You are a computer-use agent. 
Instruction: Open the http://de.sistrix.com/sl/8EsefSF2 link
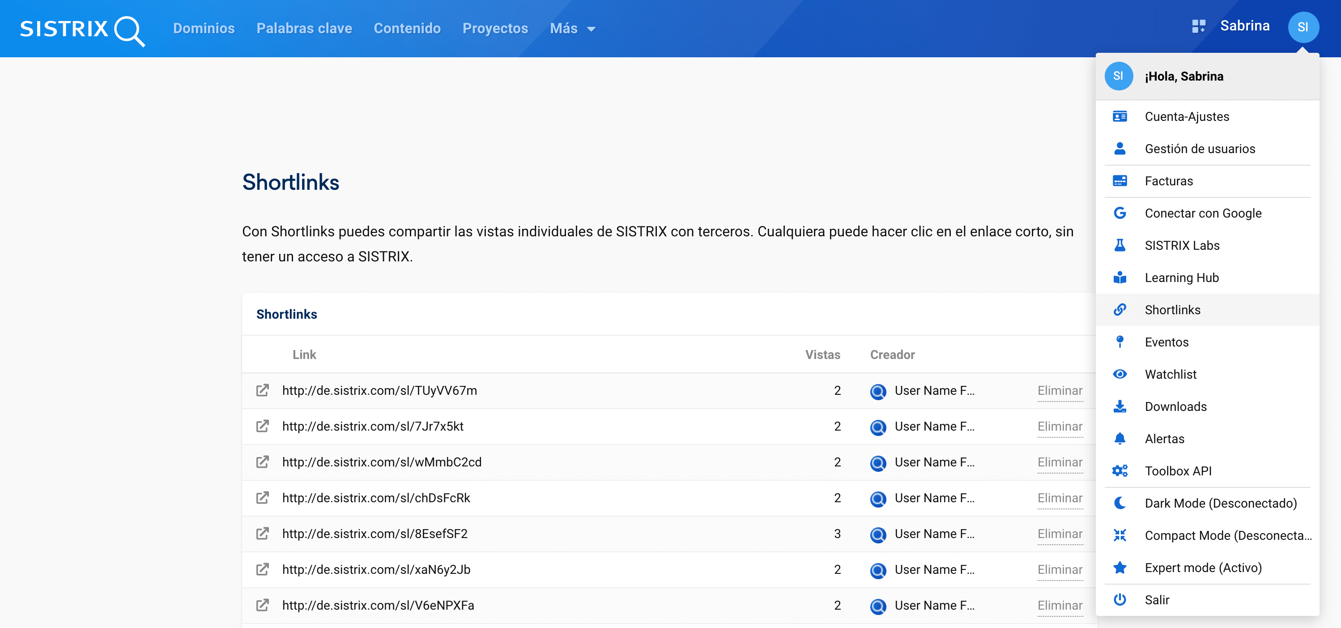pyautogui.click(x=375, y=534)
